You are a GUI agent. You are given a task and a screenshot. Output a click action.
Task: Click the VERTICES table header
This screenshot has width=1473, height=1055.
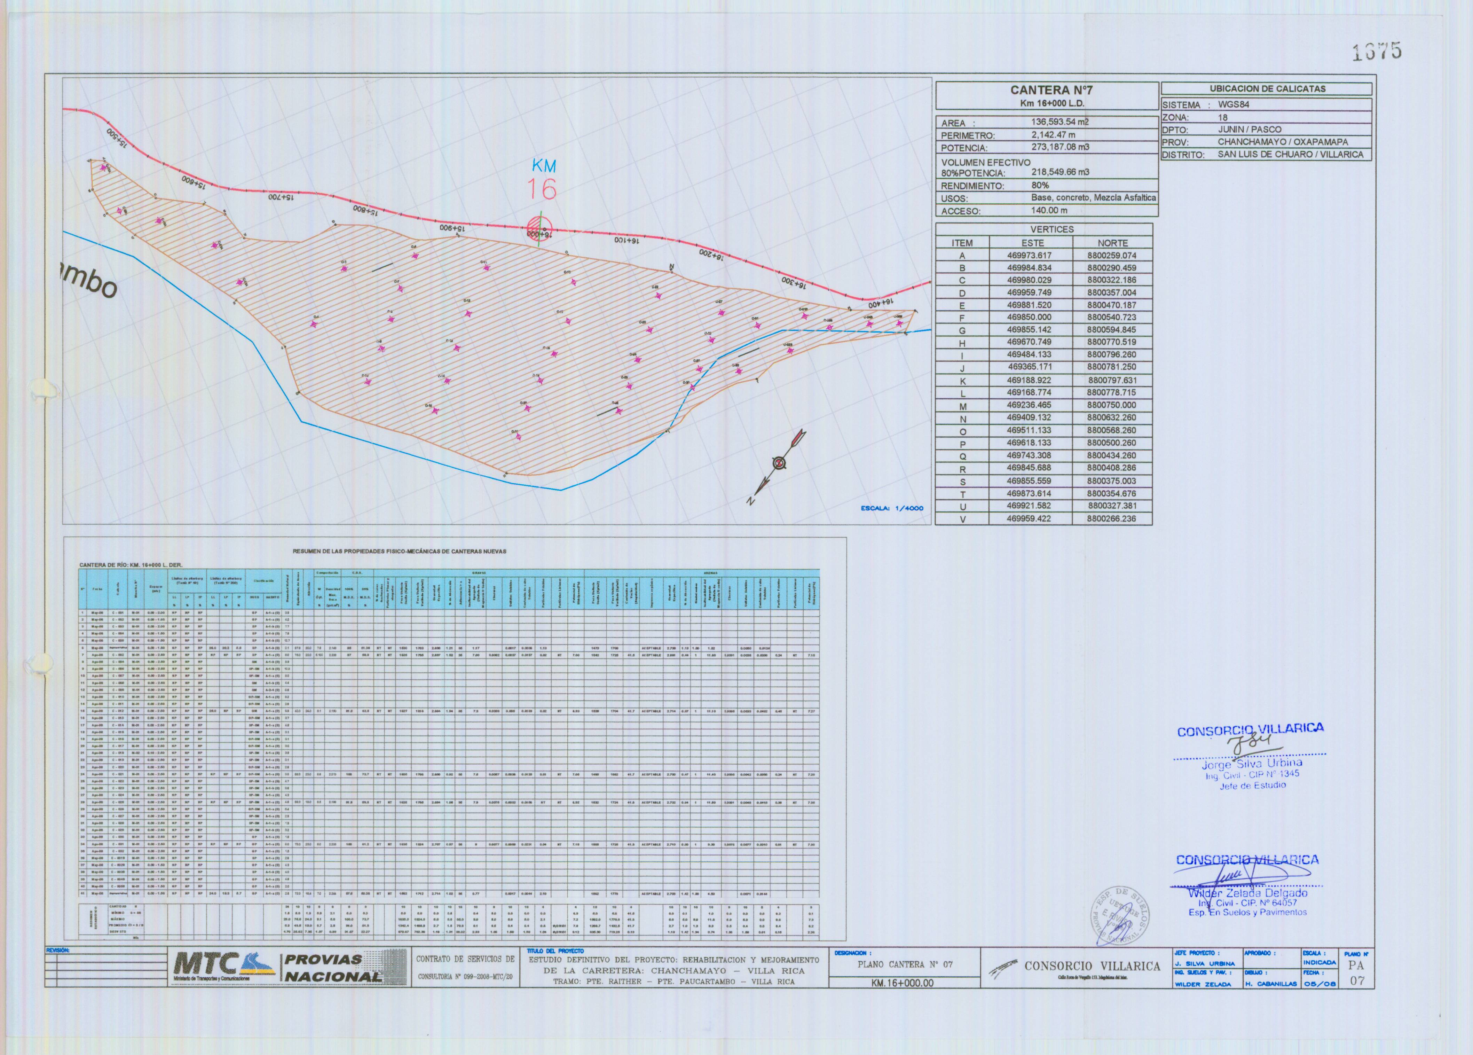pyautogui.click(x=1051, y=229)
